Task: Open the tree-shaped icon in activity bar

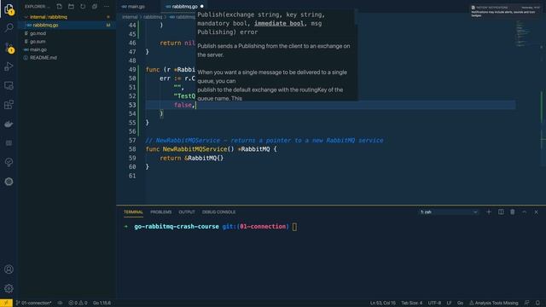Action: 9,162
